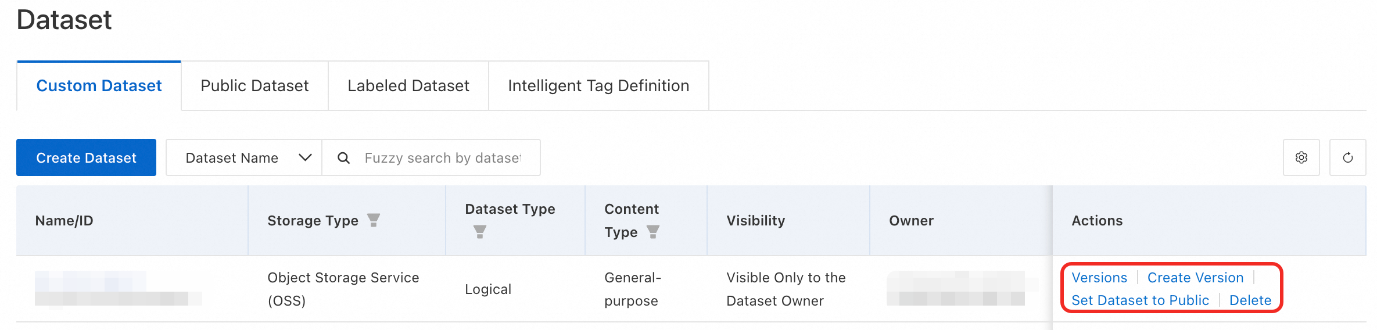Open the Content Type filter icon
The height and width of the screenshot is (330, 1377).
(653, 232)
